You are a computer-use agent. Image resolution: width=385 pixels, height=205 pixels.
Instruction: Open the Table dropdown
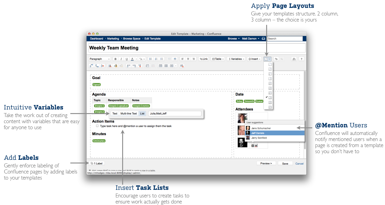pos(218,59)
